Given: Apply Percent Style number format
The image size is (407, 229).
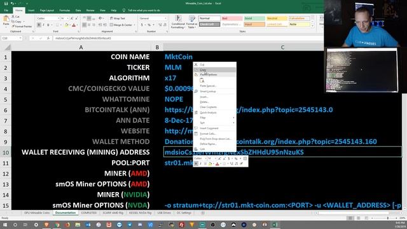Looking at the screenshot, I should [x=149, y=25].
